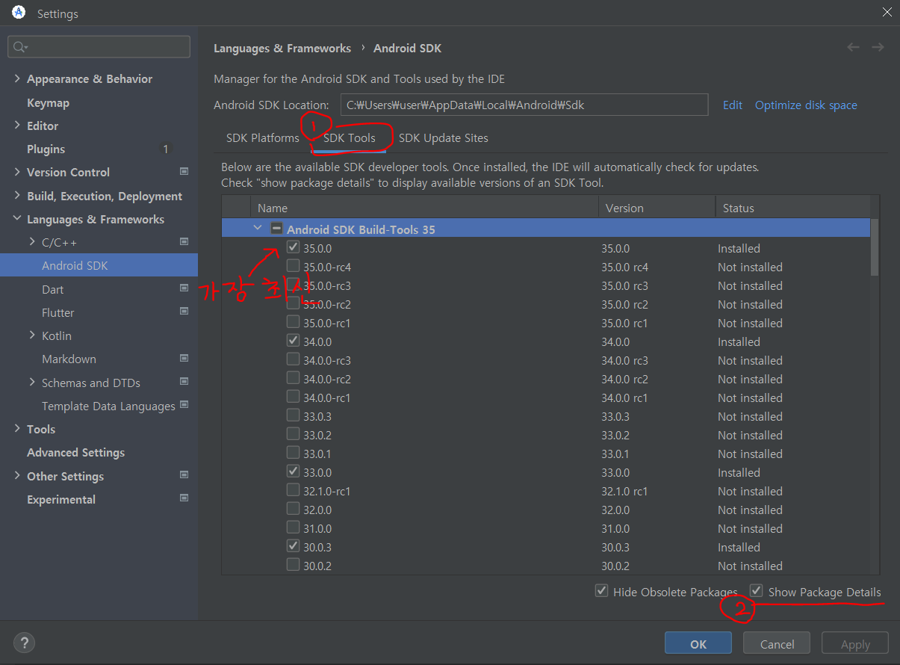900x665 pixels.
Task: Click the forward navigation arrow
Action: pyautogui.click(x=878, y=47)
